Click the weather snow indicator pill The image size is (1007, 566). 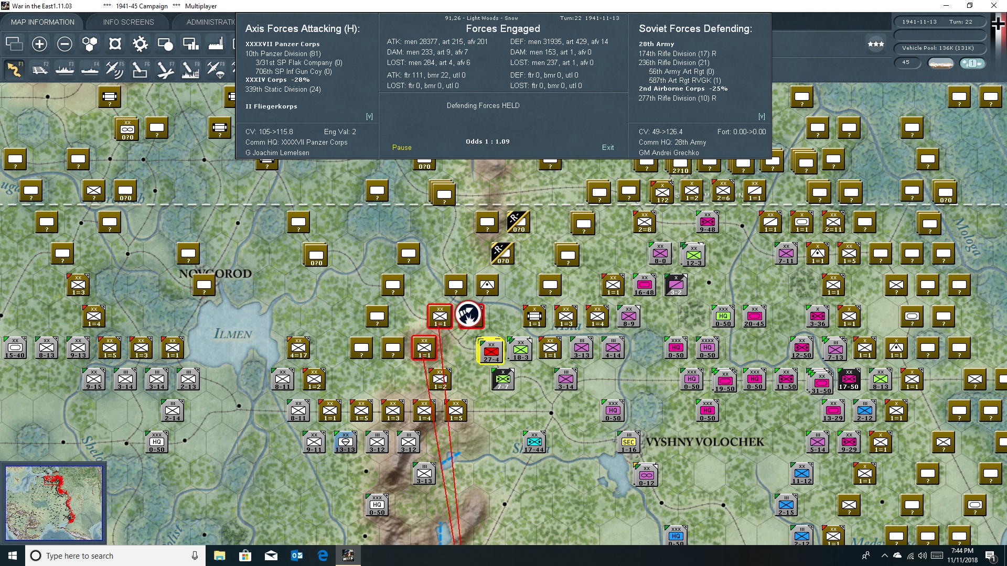click(x=940, y=63)
